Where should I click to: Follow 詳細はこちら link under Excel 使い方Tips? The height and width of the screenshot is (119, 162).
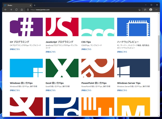pyautogui.click(x=51, y=90)
